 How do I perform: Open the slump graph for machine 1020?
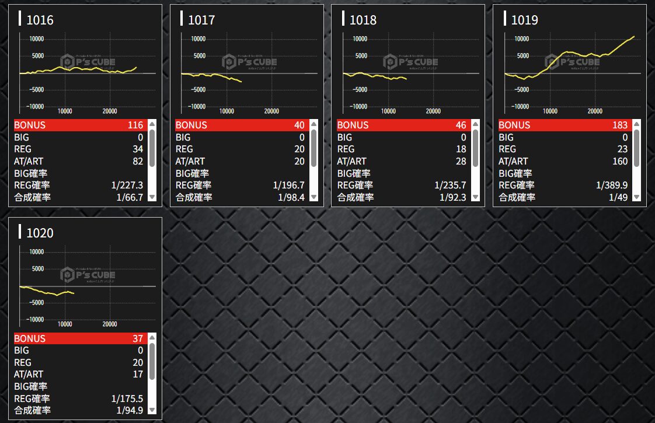pos(87,286)
